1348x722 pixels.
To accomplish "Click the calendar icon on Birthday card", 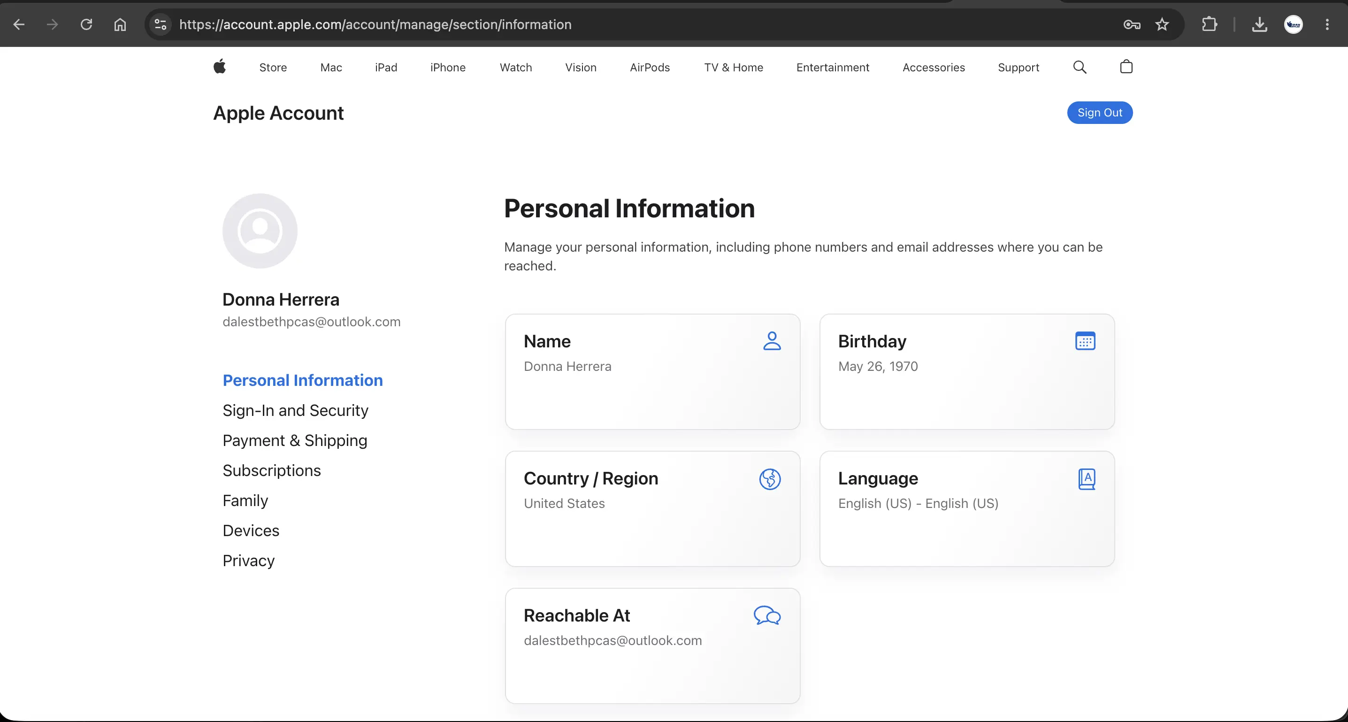I will point(1085,341).
